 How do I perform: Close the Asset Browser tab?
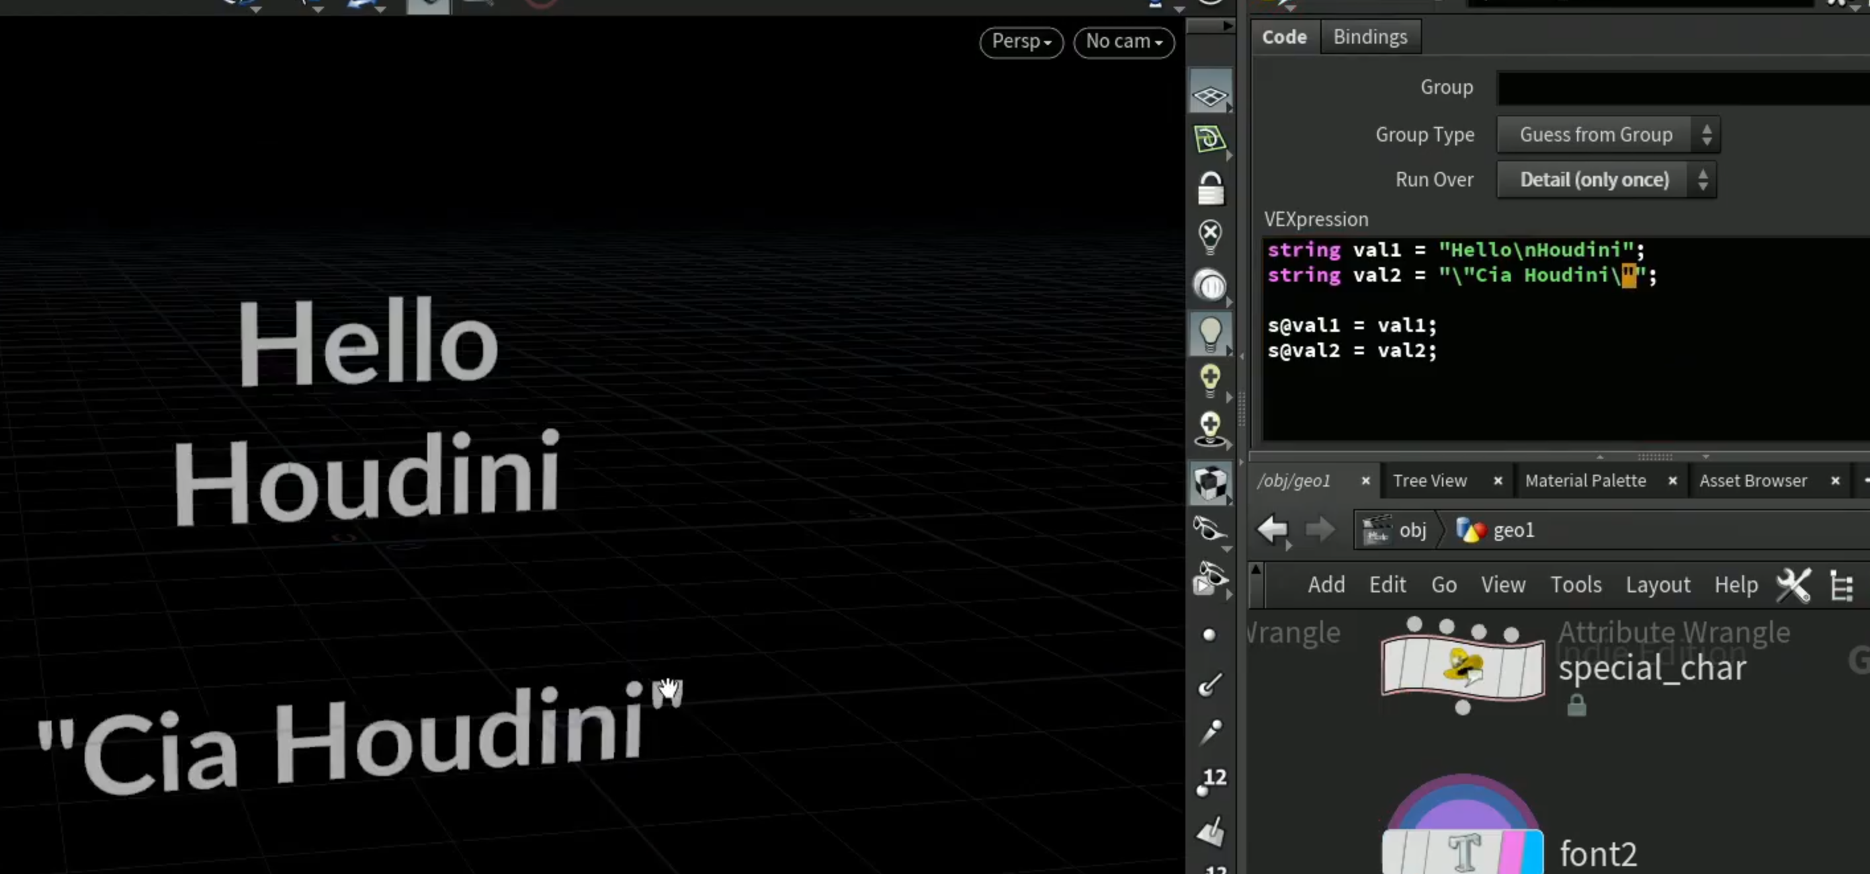coord(1835,481)
